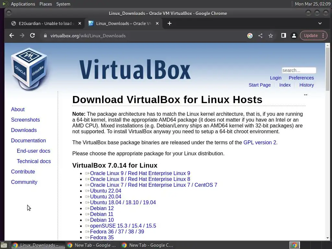Download the Ubuntu 20.04 package

pyautogui.click(x=106, y=197)
